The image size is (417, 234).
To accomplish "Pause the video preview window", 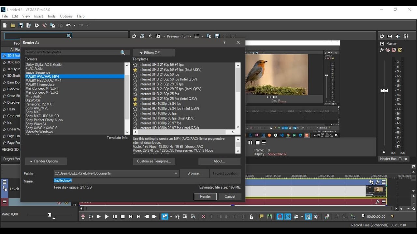I will point(250,142).
